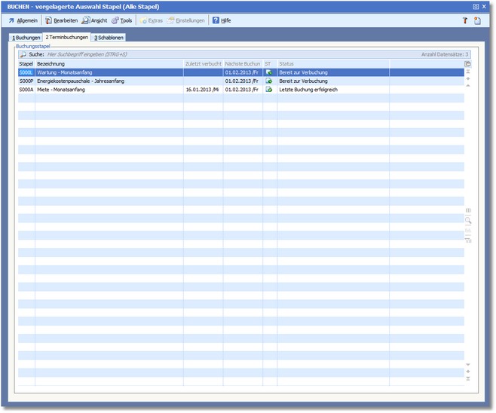Image resolution: width=496 pixels, height=413 pixels.
Task: Open the Tools menu
Action: coord(121,20)
